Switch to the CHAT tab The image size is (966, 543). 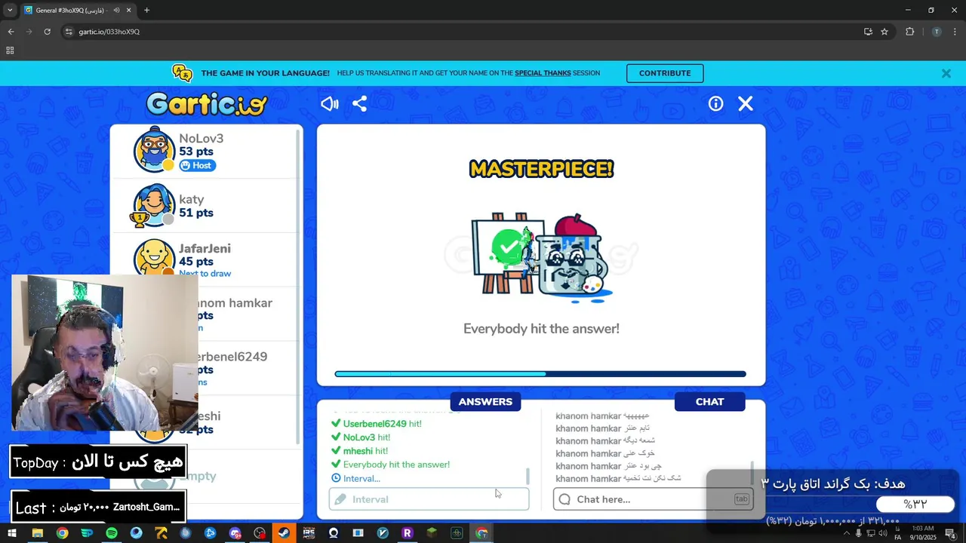(709, 402)
